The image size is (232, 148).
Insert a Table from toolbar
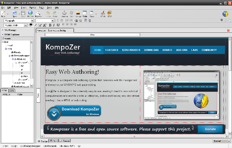85,14
